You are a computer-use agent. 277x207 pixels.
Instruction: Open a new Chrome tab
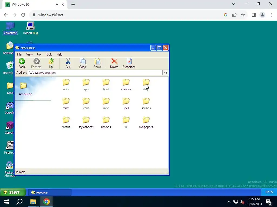pos(73,5)
